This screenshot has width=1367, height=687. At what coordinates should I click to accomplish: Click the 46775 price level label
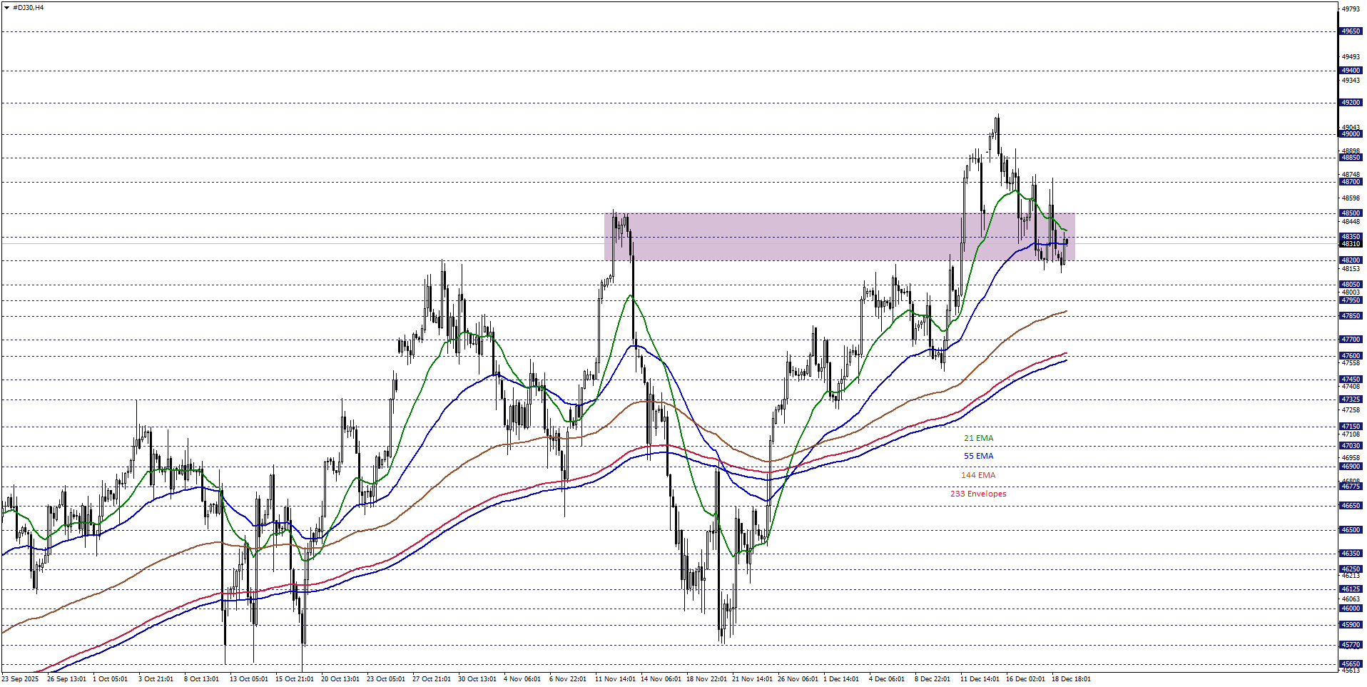pos(1351,487)
